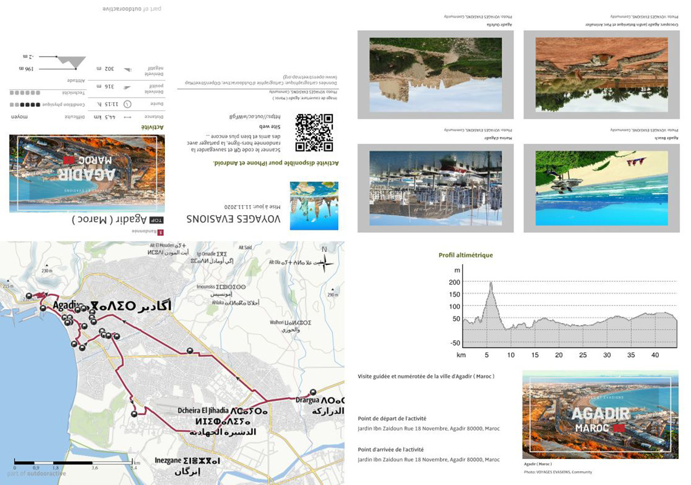691x485 pixels.
Task: Click the '302 m' negative elevation value
Action: (x=105, y=69)
